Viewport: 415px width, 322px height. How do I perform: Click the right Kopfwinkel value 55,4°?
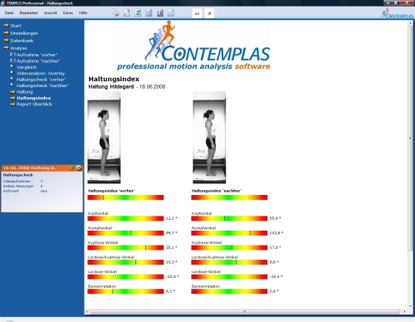click(276, 218)
